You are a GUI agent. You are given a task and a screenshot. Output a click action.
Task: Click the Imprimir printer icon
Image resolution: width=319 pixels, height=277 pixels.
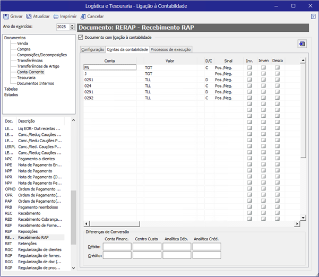(56, 16)
